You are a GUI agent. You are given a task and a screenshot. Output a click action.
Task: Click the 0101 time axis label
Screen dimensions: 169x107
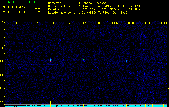coord(19,23)
